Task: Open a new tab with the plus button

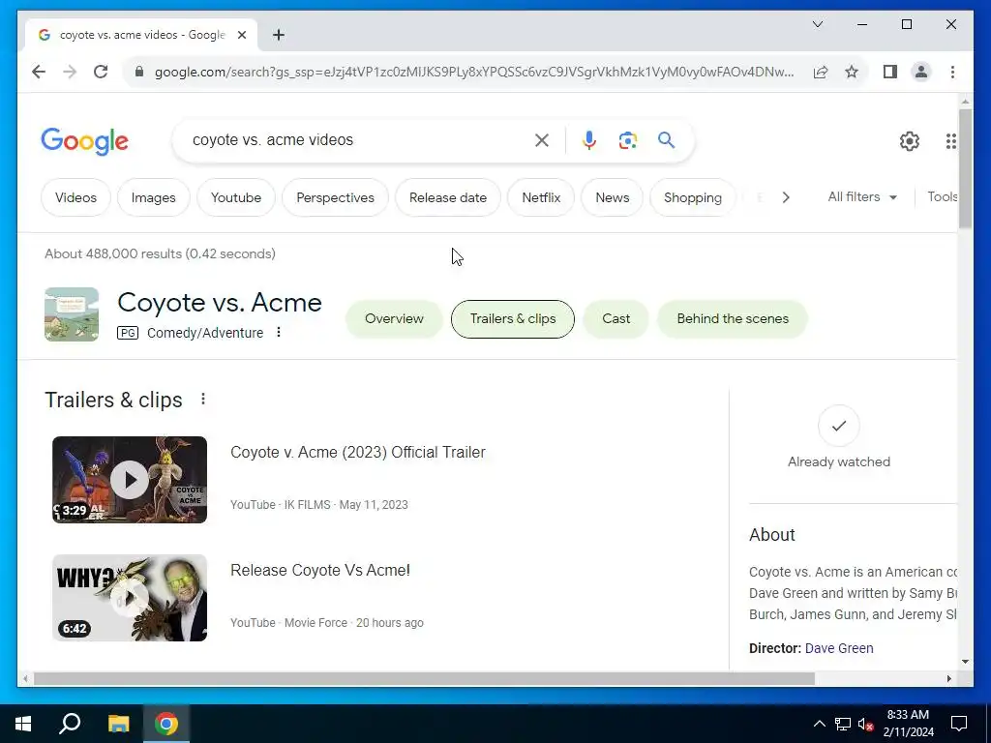Action: 279,35
